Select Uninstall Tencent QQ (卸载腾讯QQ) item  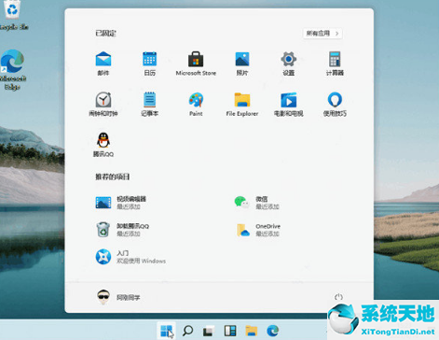[x=122, y=230]
